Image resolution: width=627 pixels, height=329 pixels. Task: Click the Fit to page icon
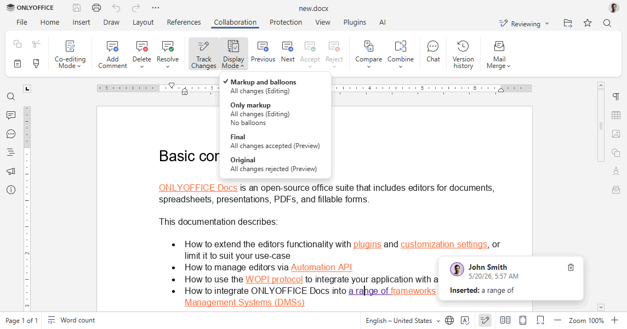point(523,320)
